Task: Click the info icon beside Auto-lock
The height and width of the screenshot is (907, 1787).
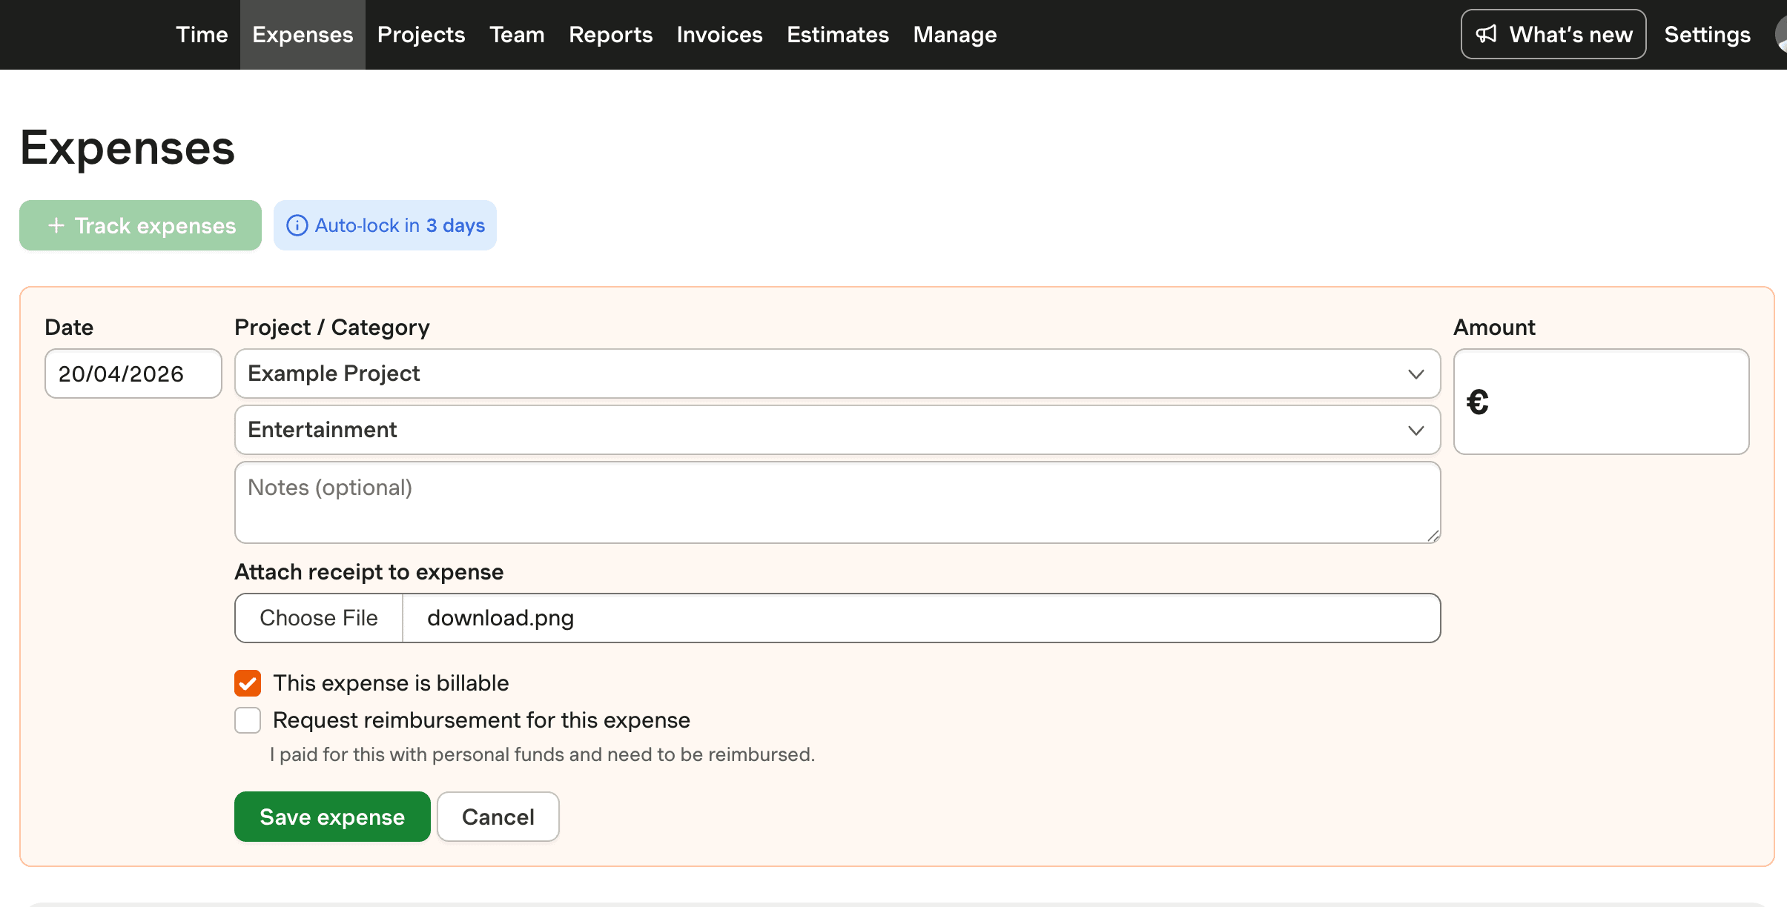Action: pos(297,225)
